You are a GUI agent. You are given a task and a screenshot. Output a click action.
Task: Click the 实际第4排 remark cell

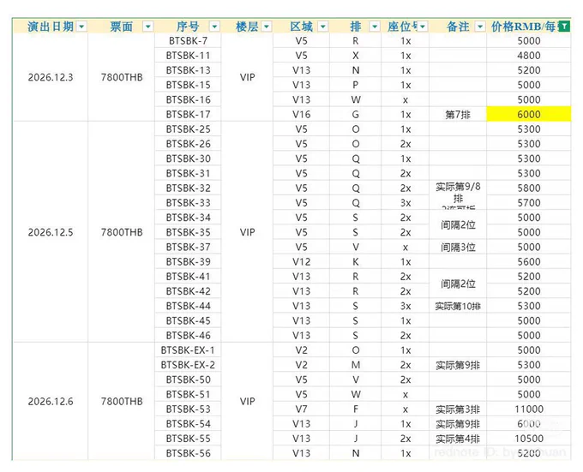pyautogui.click(x=458, y=439)
